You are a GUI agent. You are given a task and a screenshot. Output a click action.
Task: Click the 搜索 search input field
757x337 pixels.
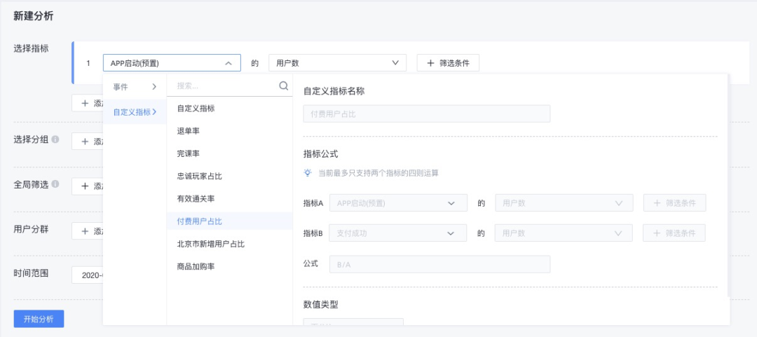[x=224, y=86]
